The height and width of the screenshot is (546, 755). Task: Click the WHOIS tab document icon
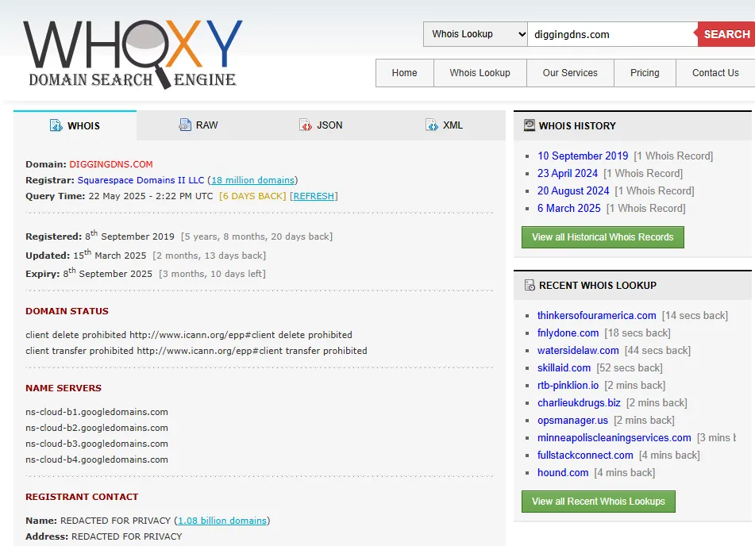pyautogui.click(x=56, y=125)
